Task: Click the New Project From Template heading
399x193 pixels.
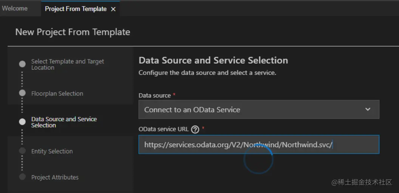Action: pyautogui.click(x=73, y=32)
